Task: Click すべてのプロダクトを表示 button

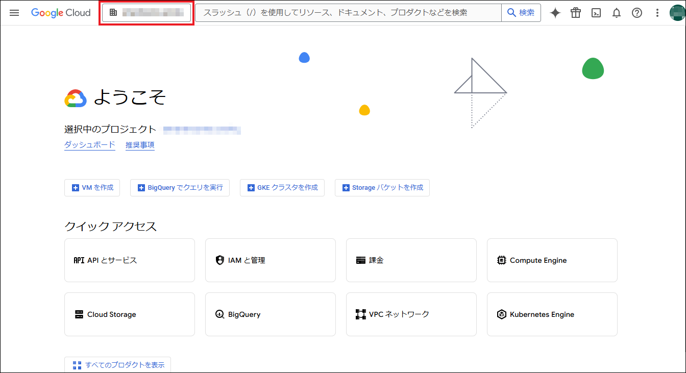Action: point(118,365)
